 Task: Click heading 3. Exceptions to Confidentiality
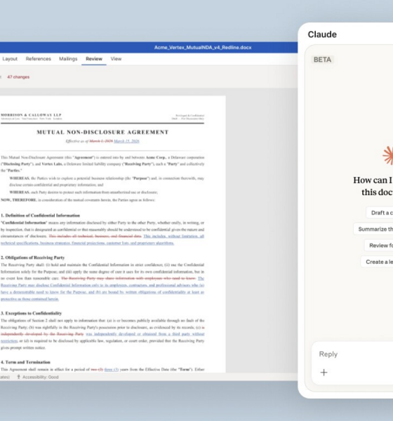(31, 313)
